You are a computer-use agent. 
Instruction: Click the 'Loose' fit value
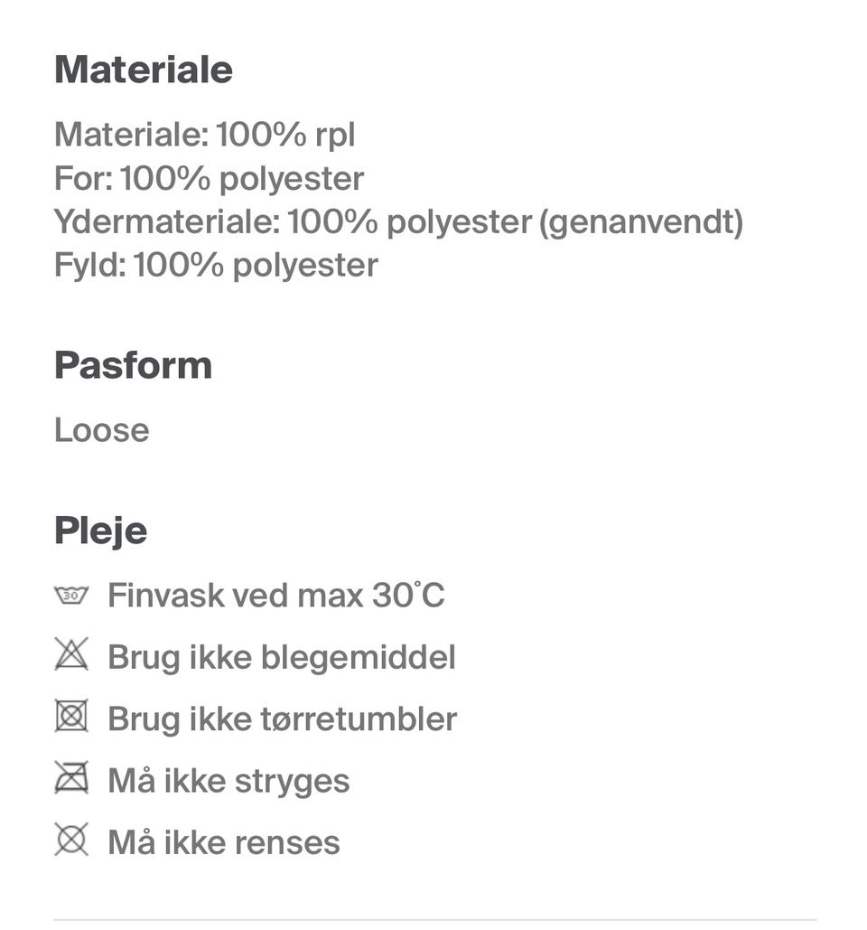[x=101, y=429]
